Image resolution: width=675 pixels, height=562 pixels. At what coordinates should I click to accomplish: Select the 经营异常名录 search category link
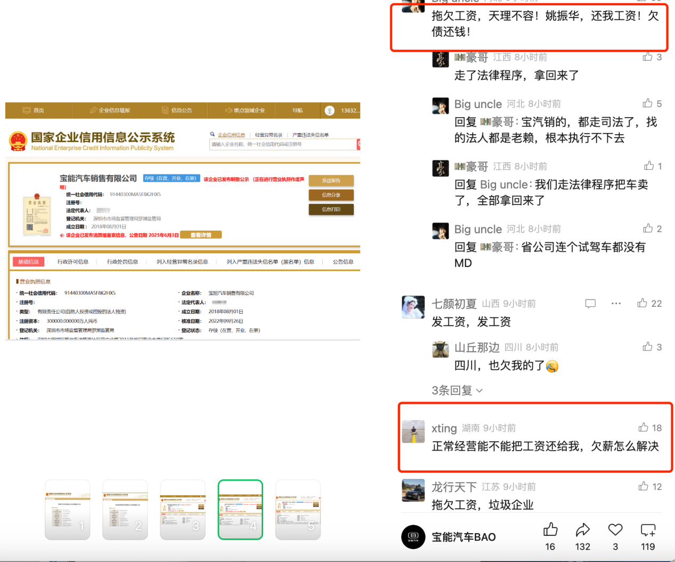point(269,135)
